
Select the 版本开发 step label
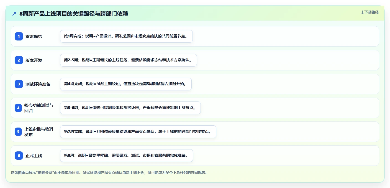pyautogui.click(x=34, y=60)
